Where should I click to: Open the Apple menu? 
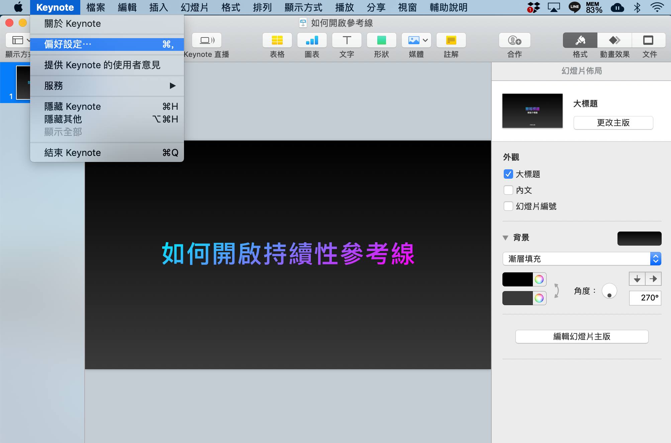point(18,7)
